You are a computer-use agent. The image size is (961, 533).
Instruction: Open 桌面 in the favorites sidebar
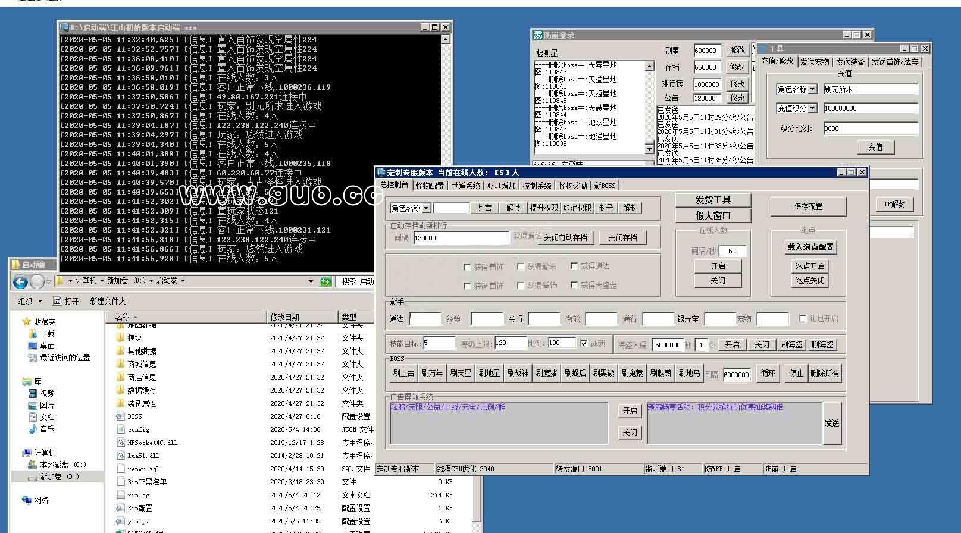(x=41, y=346)
